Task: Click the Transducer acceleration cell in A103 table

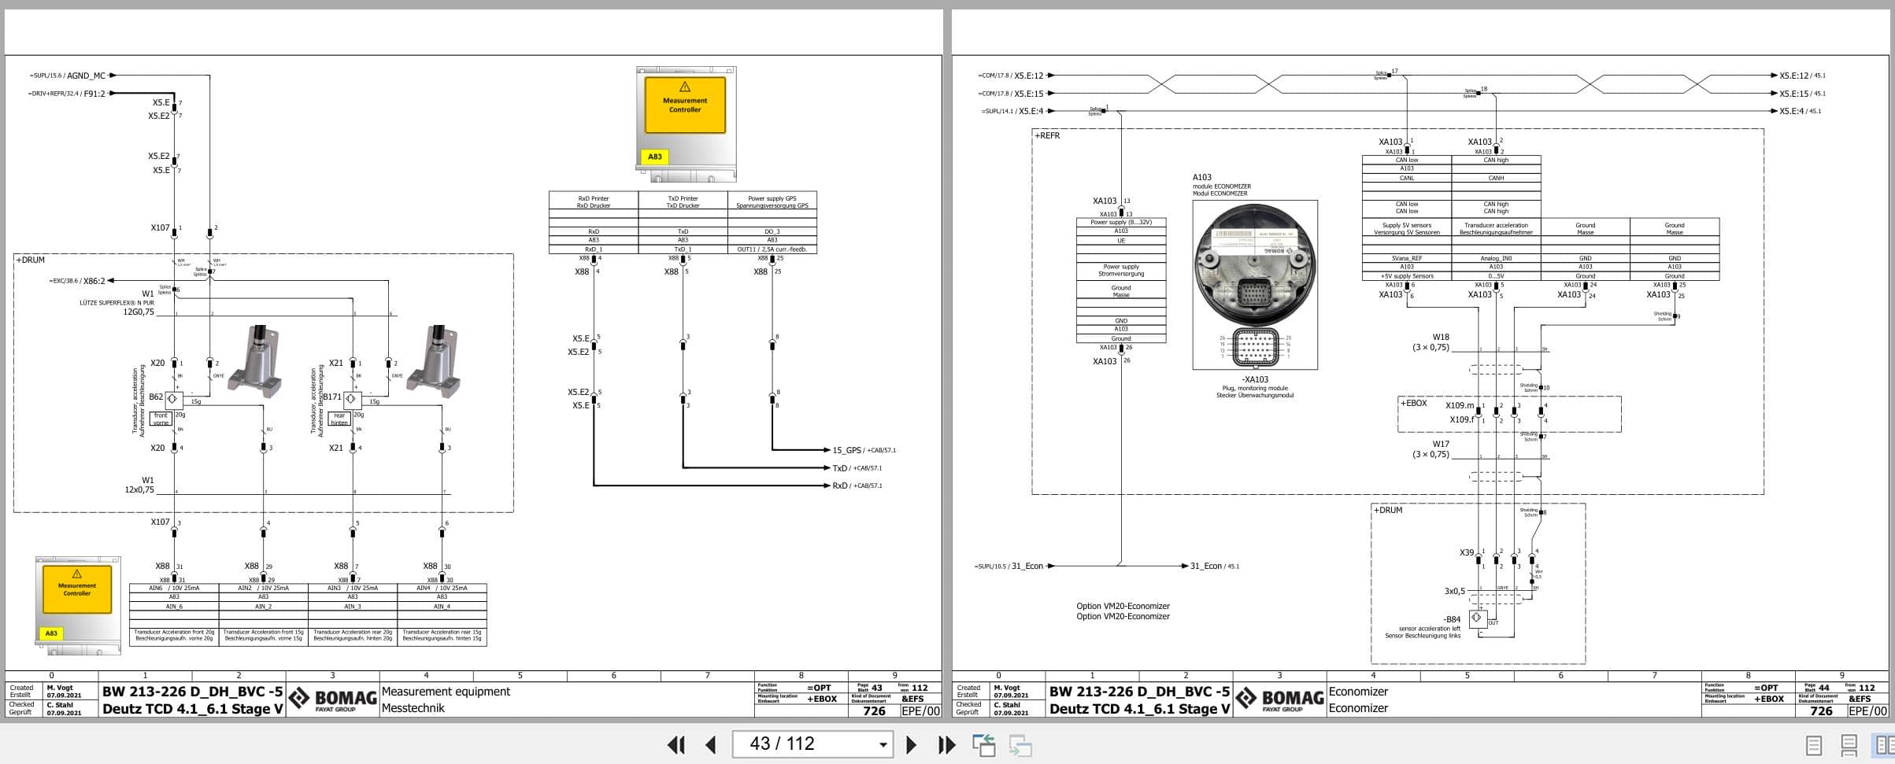Action: pos(1496,228)
